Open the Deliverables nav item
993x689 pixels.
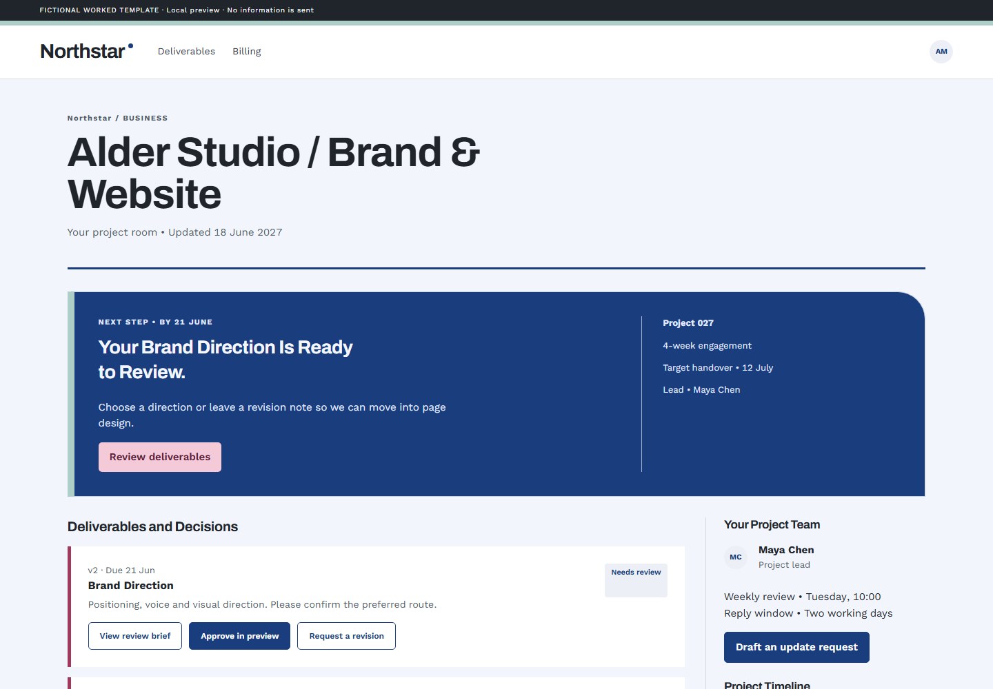point(186,51)
